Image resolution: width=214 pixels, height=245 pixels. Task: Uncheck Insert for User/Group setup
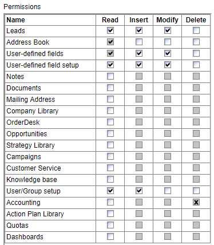click(139, 191)
